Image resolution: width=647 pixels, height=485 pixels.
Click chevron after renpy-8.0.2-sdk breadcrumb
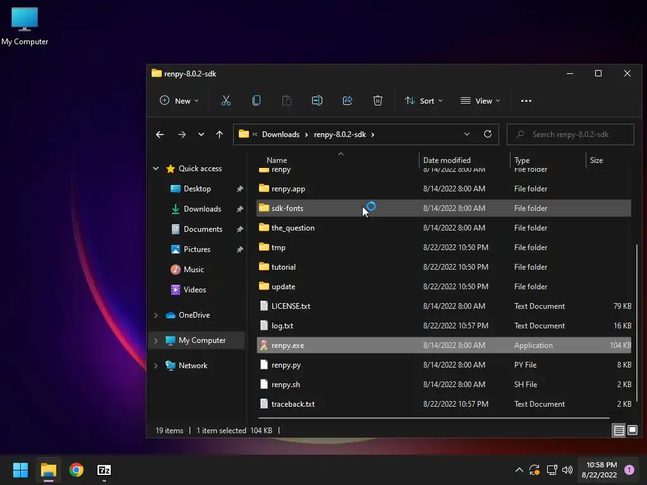tap(373, 135)
